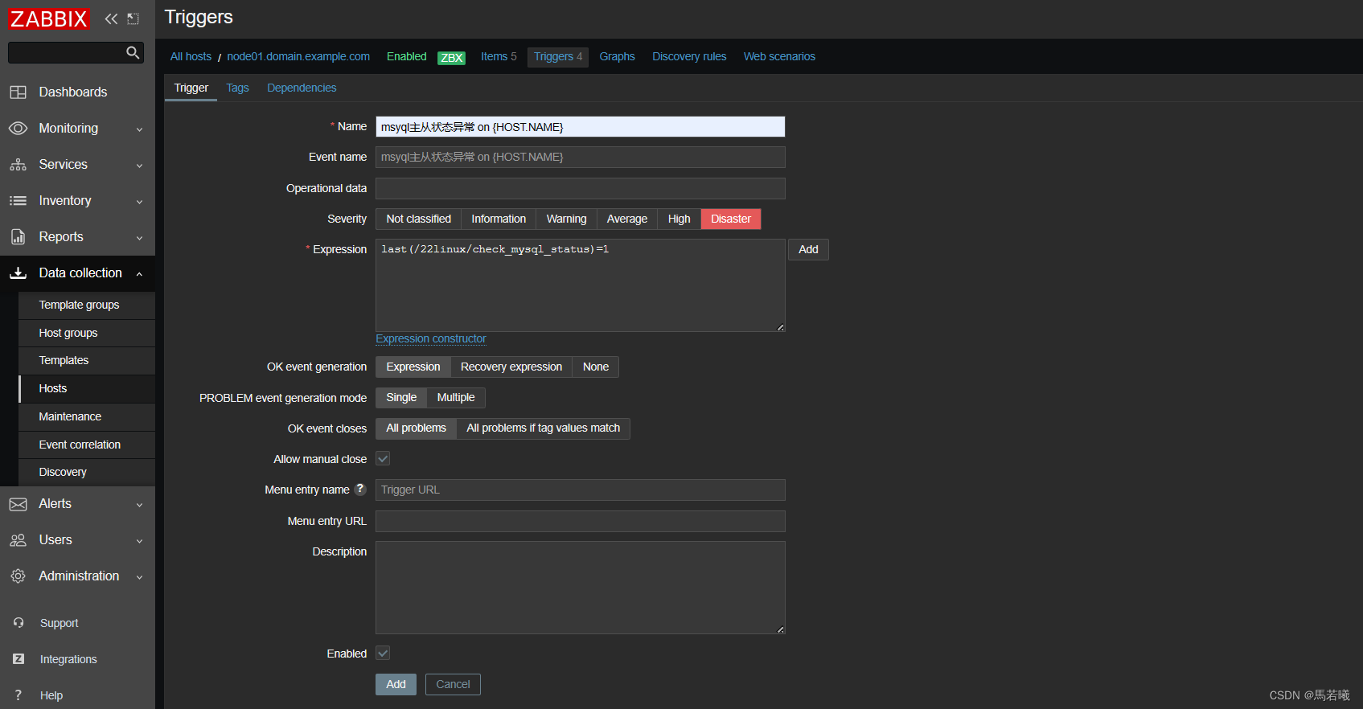Toggle kiosk sidebar mode icon
This screenshot has height=709, width=1363.
tap(133, 18)
